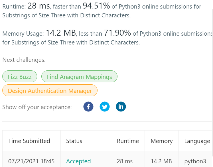Click the 07/21/2021 18:45 submission timestamp
Screen dimensions: 213x167
31,161
